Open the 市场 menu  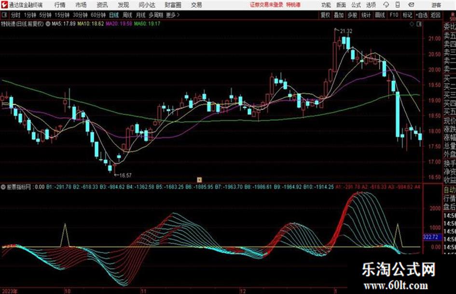pyautogui.click(x=81, y=5)
